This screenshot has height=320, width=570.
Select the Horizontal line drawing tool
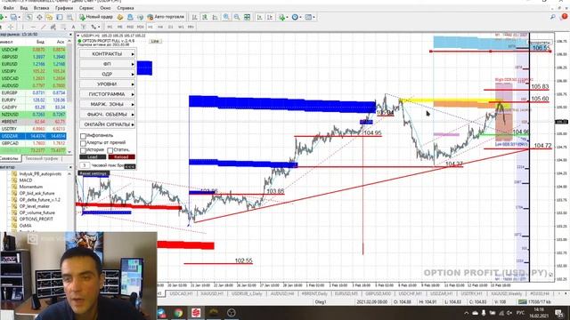click(x=33, y=27)
